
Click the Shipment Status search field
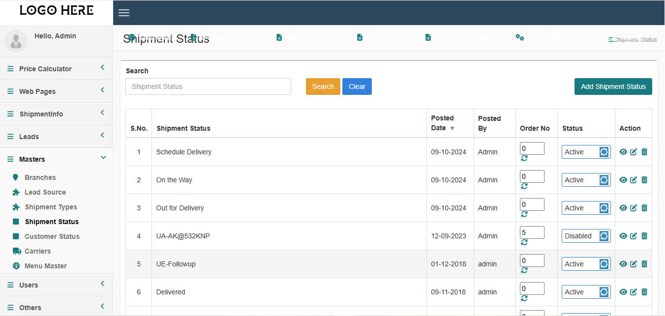click(208, 86)
